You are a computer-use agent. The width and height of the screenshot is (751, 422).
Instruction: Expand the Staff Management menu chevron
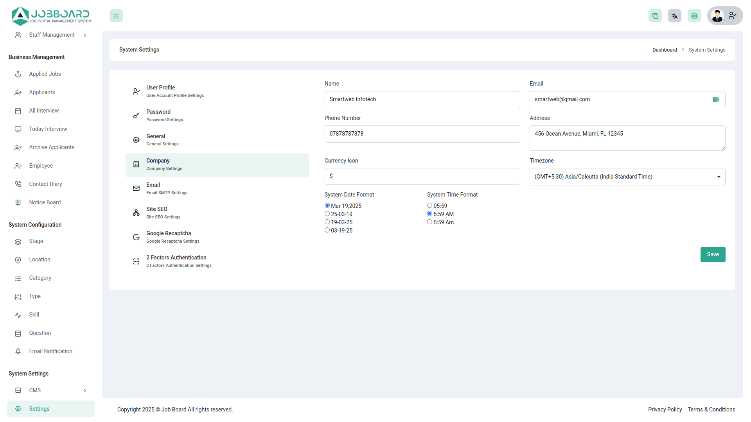tap(85, 35)
